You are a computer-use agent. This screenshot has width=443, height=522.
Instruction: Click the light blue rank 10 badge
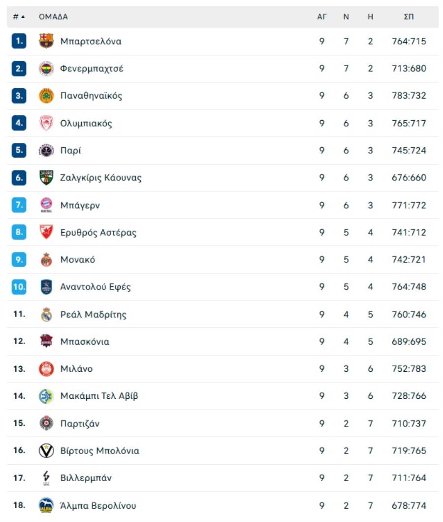pos(19,287)
